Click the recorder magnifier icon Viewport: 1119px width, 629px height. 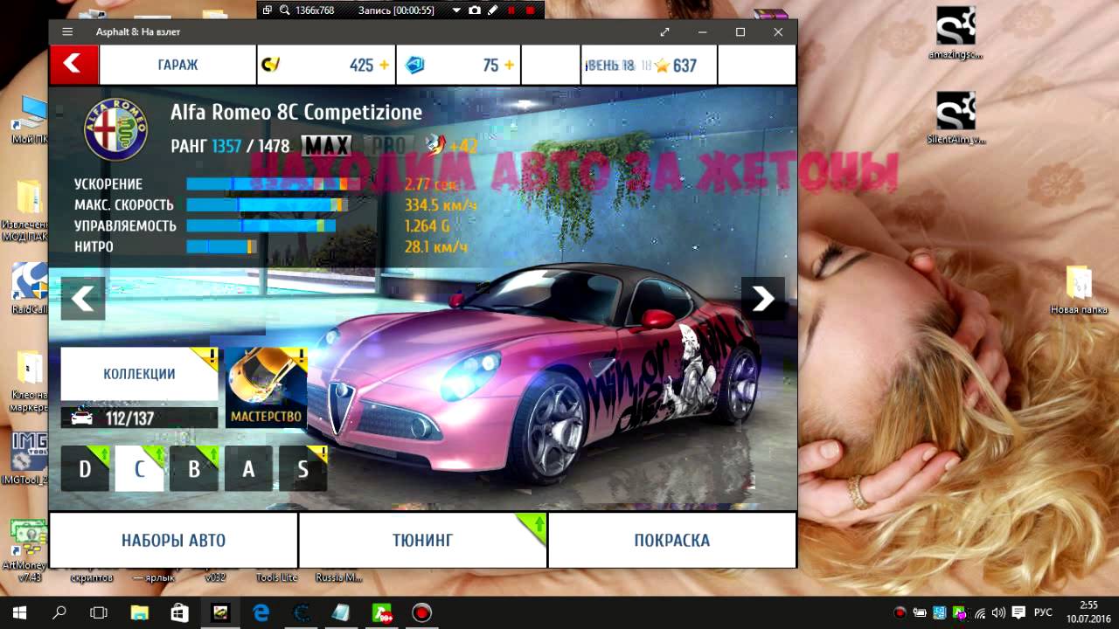click(x=284, y=10)
